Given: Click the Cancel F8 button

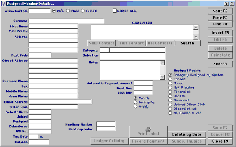Looking at the screenshot, I should pos(220,134).
